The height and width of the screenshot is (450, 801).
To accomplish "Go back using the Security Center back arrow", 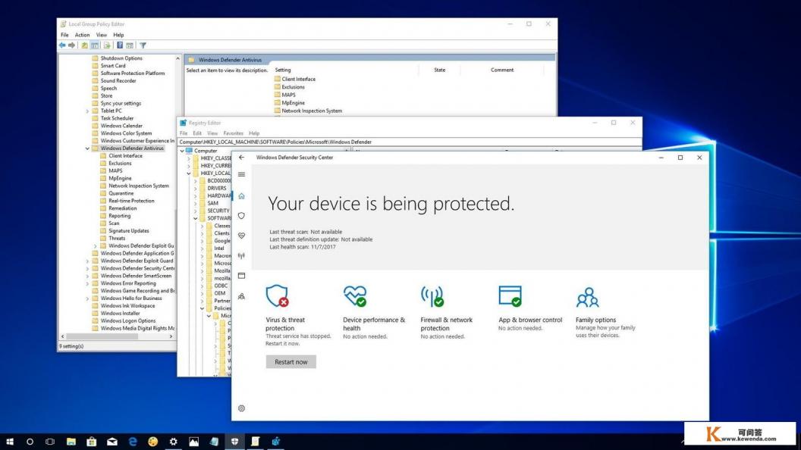I will 242,158.
